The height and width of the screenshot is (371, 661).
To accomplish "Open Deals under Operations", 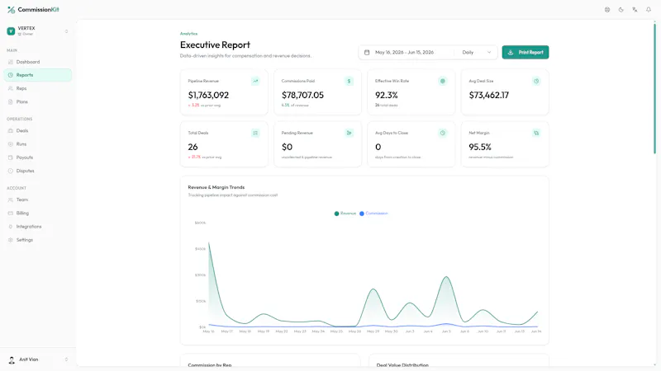I will pyautogui.click(x=37, y=131).
